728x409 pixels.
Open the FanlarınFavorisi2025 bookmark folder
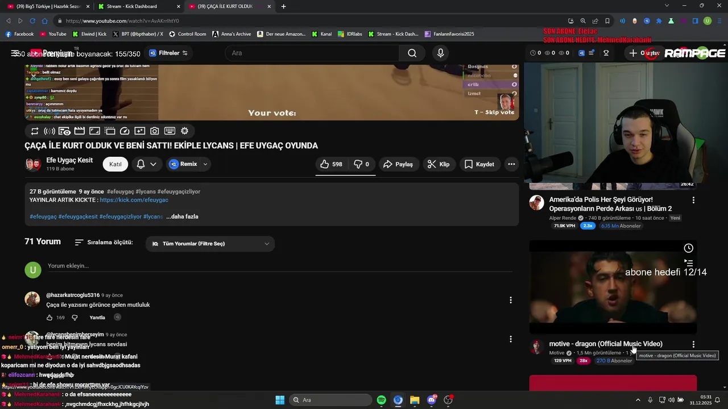pyautogui.click(x=449, y=34)
